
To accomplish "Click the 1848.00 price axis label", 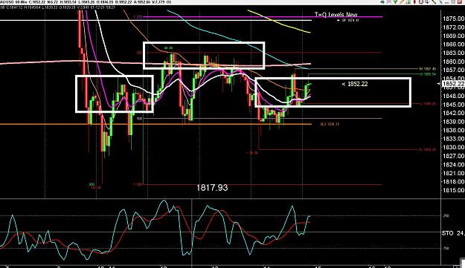I will pyautogui.click(x=453, y=96).
